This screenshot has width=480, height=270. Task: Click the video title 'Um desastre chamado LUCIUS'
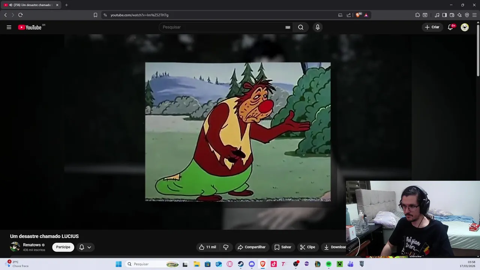click(44, 236)
